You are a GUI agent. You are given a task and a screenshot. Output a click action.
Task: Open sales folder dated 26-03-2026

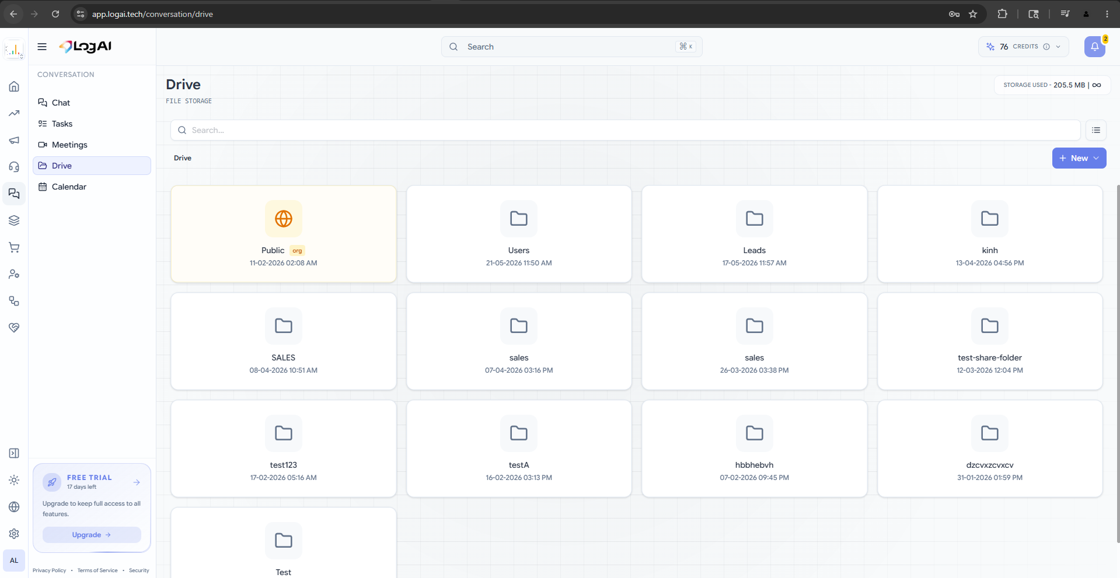755,341
